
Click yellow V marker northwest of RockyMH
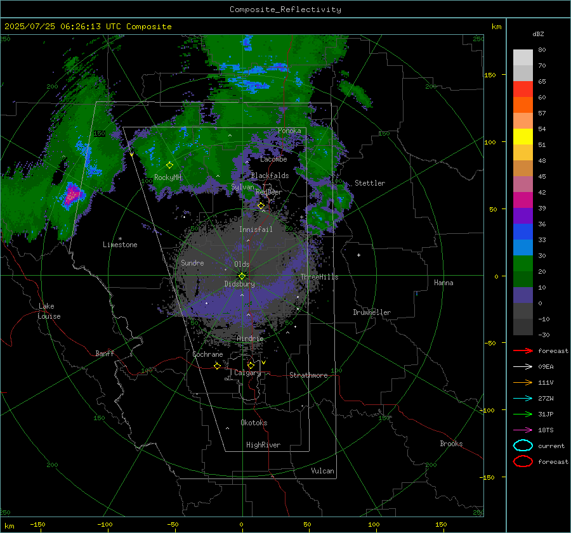point(131,155)
